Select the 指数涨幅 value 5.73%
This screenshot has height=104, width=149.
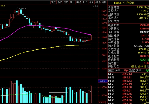(146, 39)
